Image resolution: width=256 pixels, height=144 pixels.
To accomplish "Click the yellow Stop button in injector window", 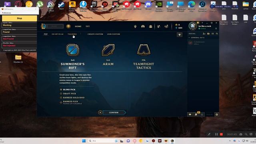I will coord(20,18).
